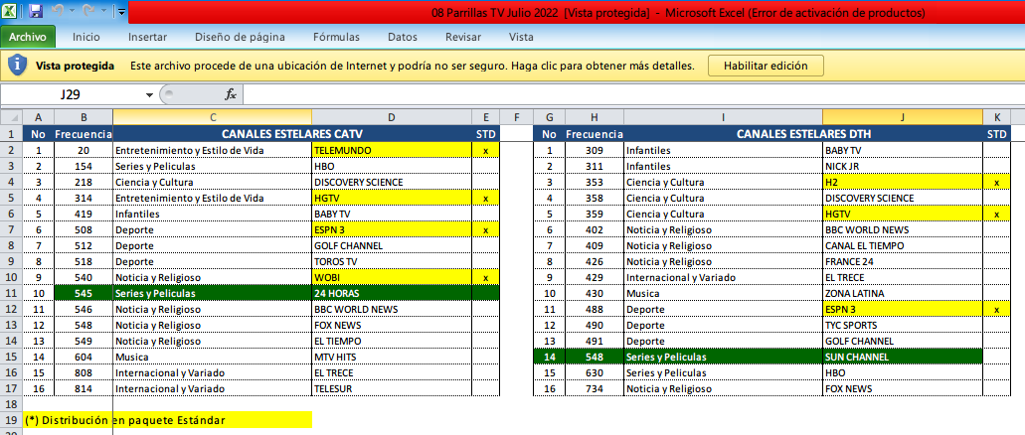Select the frequency 309 cell
The width and height of the screenshot is (1025, 435).
[x=595, y=150]
